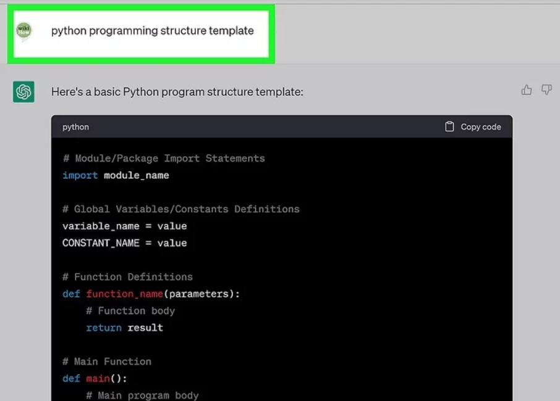Click the "variable_name = value" code line
Viewport: 560px width, 401px height.
pos(124,226)
